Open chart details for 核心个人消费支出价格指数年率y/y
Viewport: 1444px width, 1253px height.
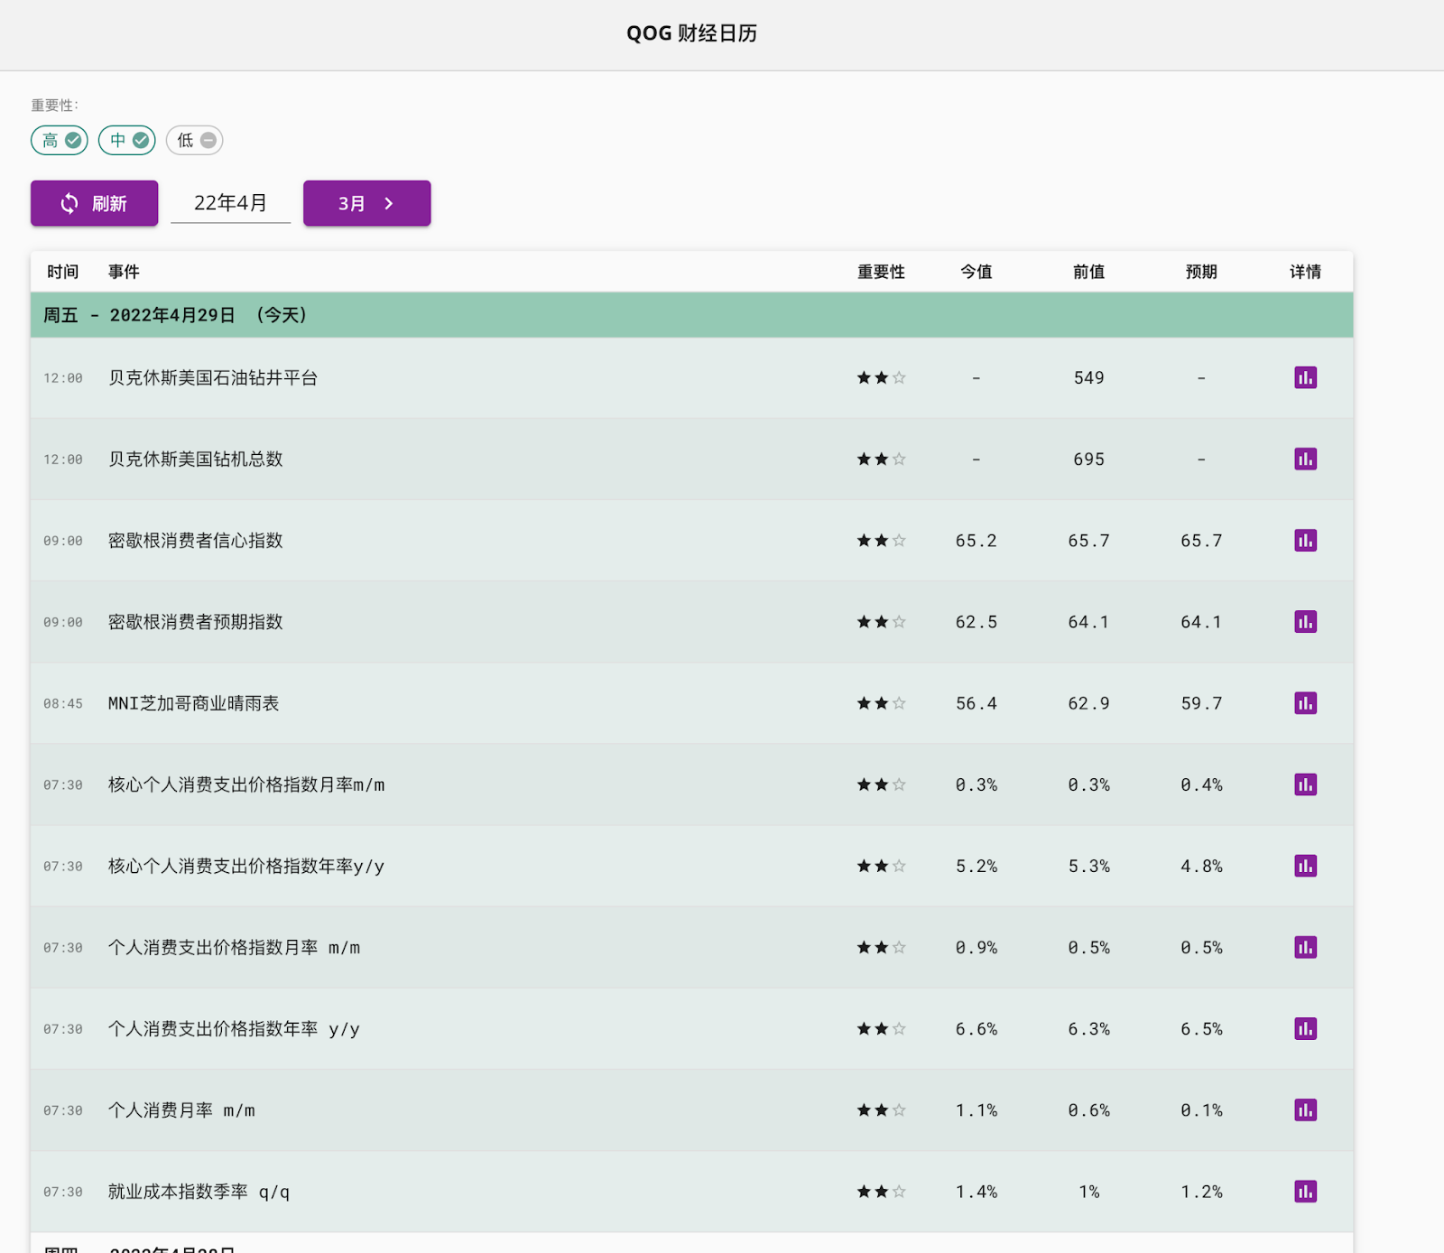click(1305, 866)
